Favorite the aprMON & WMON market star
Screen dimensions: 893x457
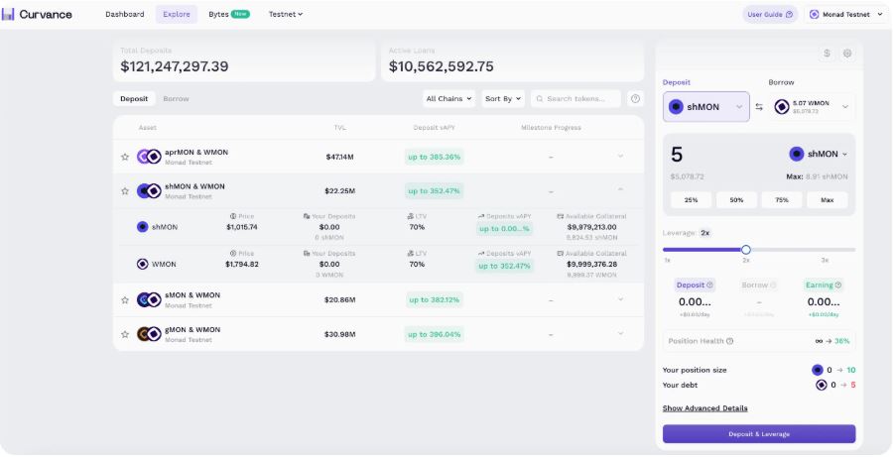pos(125,157)
